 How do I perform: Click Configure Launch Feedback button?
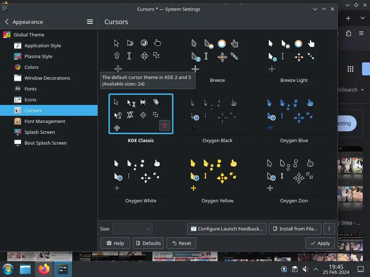[x=227, y=229]
